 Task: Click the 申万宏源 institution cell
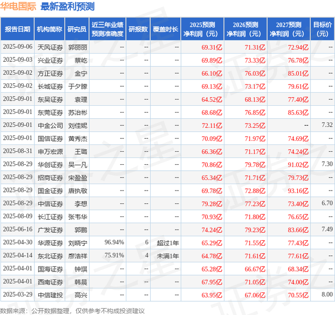50,152
